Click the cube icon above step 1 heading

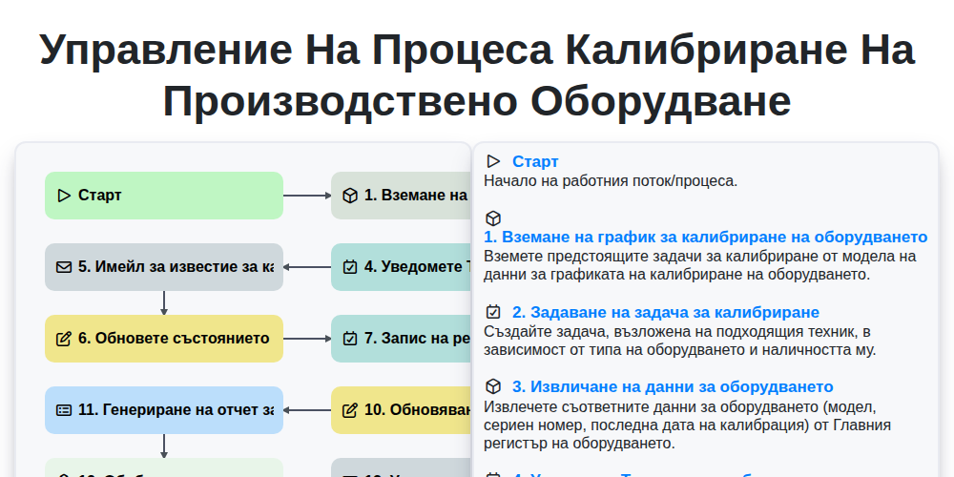[493, 218]
